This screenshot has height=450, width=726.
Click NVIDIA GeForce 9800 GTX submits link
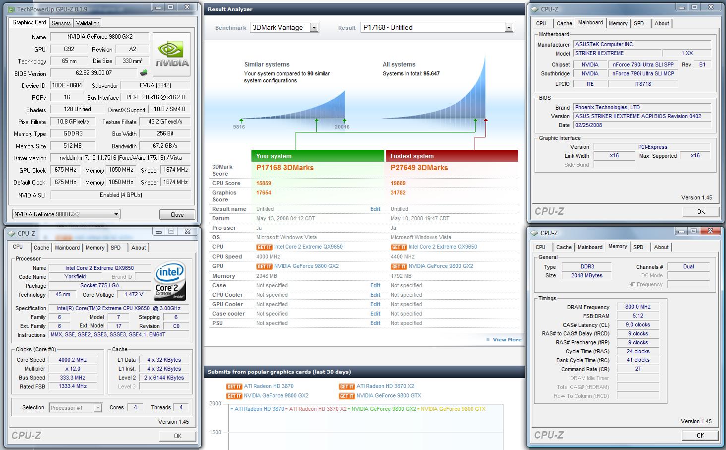(389, 396)
